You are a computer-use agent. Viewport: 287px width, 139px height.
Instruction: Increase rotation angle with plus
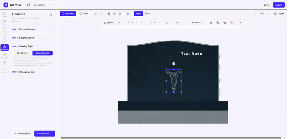tap(184, 23)
